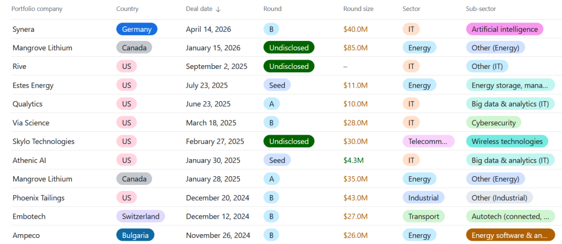Click the Deal date sort arrow icon

click(x=218, y=9)
